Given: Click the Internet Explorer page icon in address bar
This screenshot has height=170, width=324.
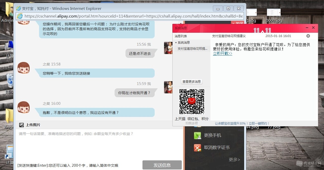Looking at the screenshot, I should [x=20, y=16].
